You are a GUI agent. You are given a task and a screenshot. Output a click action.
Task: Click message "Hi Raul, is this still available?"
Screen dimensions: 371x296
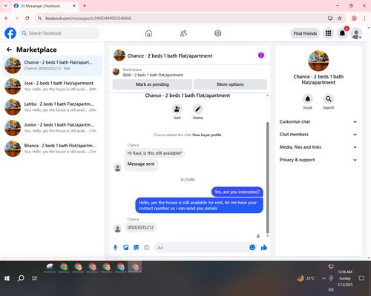tap(154, 153)
